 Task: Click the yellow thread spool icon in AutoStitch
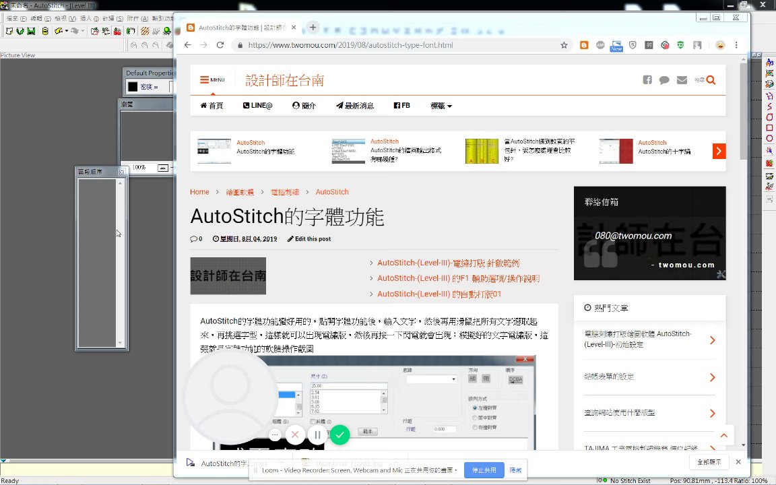point(45,31)
